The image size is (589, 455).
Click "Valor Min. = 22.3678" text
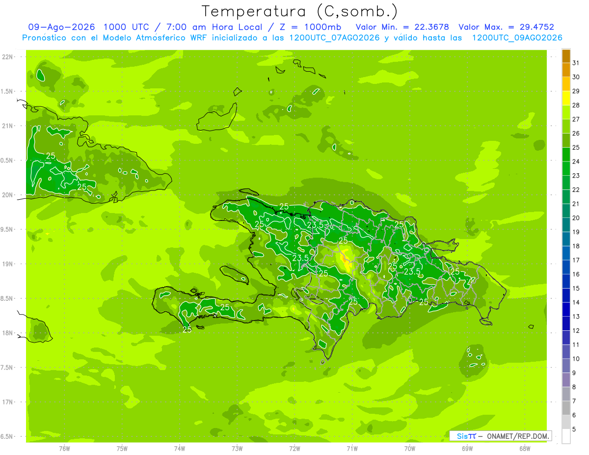(402, 27)
